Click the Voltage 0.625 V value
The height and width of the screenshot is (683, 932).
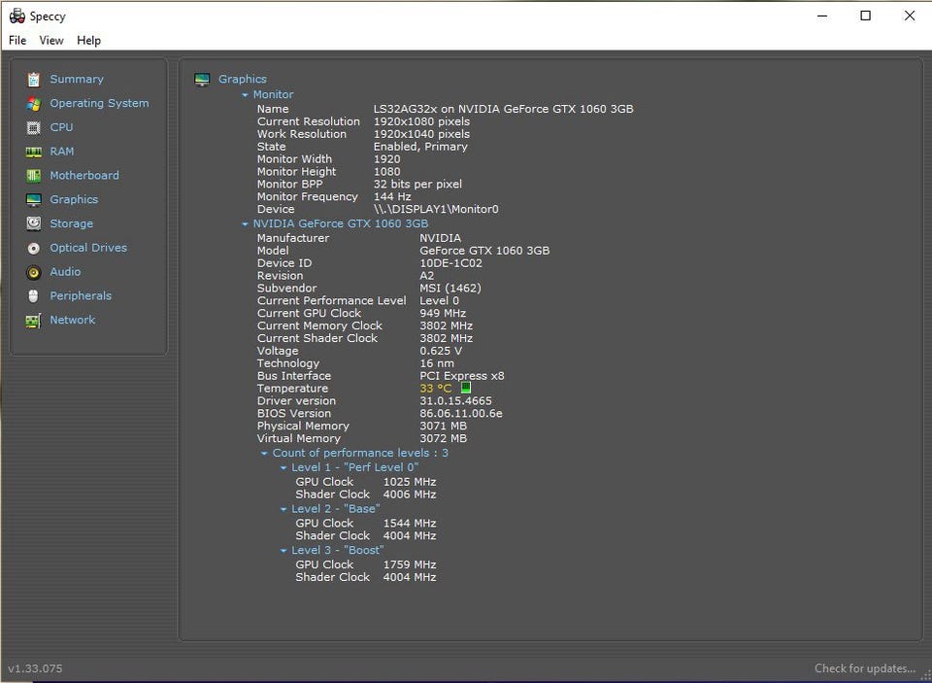(441, 351)
